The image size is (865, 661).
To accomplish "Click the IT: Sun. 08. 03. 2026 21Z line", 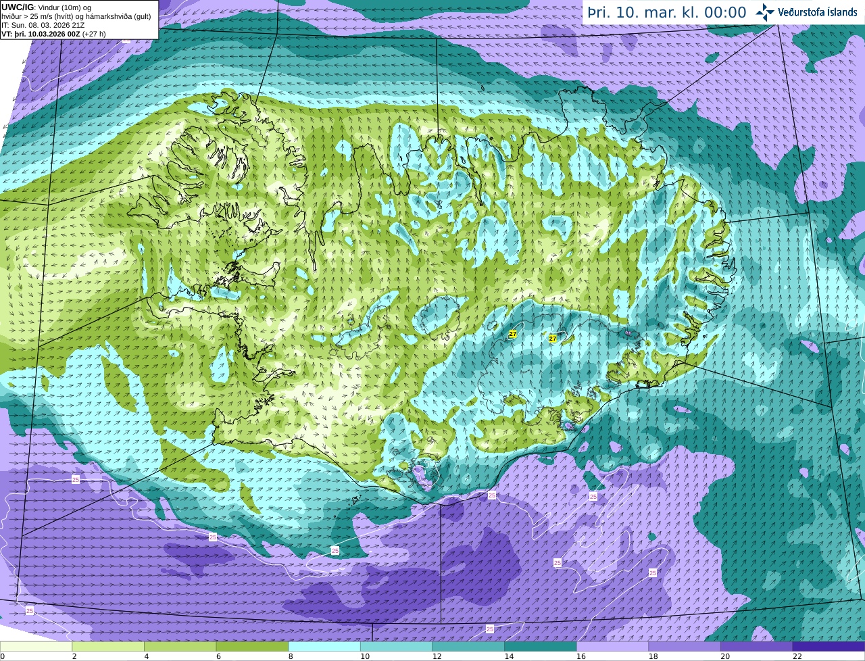I will pyautogui.click(x=43, y=25).
